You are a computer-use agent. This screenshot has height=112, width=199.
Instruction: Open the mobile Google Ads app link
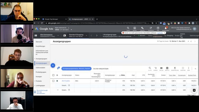click(42, 92)
